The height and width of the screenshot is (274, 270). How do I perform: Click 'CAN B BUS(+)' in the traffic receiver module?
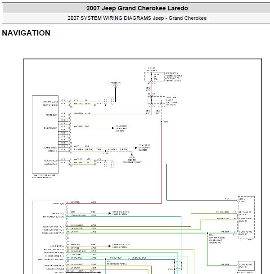(x=50, y=128)
